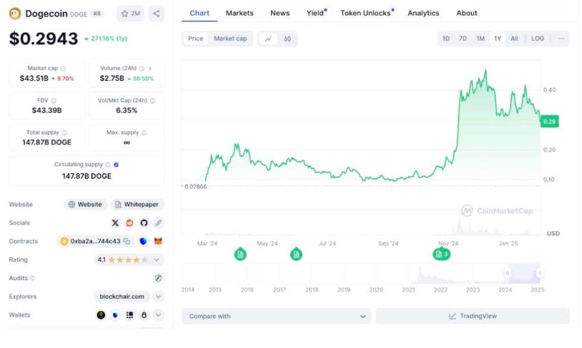Open the Analytics tab
Screen dimensions: 582x348
tap(423, 13)
